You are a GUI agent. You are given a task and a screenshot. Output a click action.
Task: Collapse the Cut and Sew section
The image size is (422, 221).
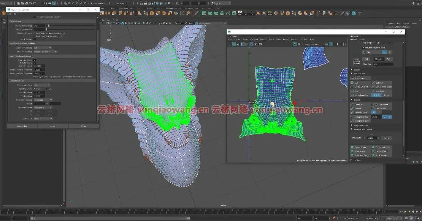point(352,74)
